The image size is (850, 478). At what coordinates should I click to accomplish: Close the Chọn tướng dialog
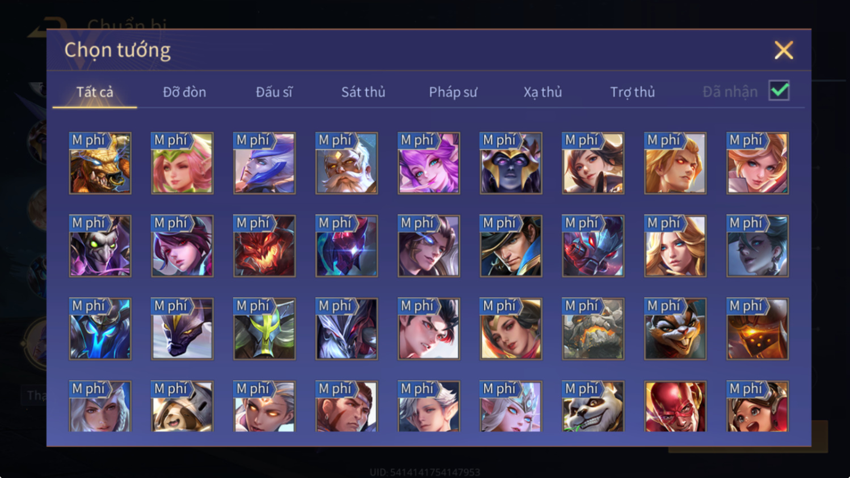(784, 51)
